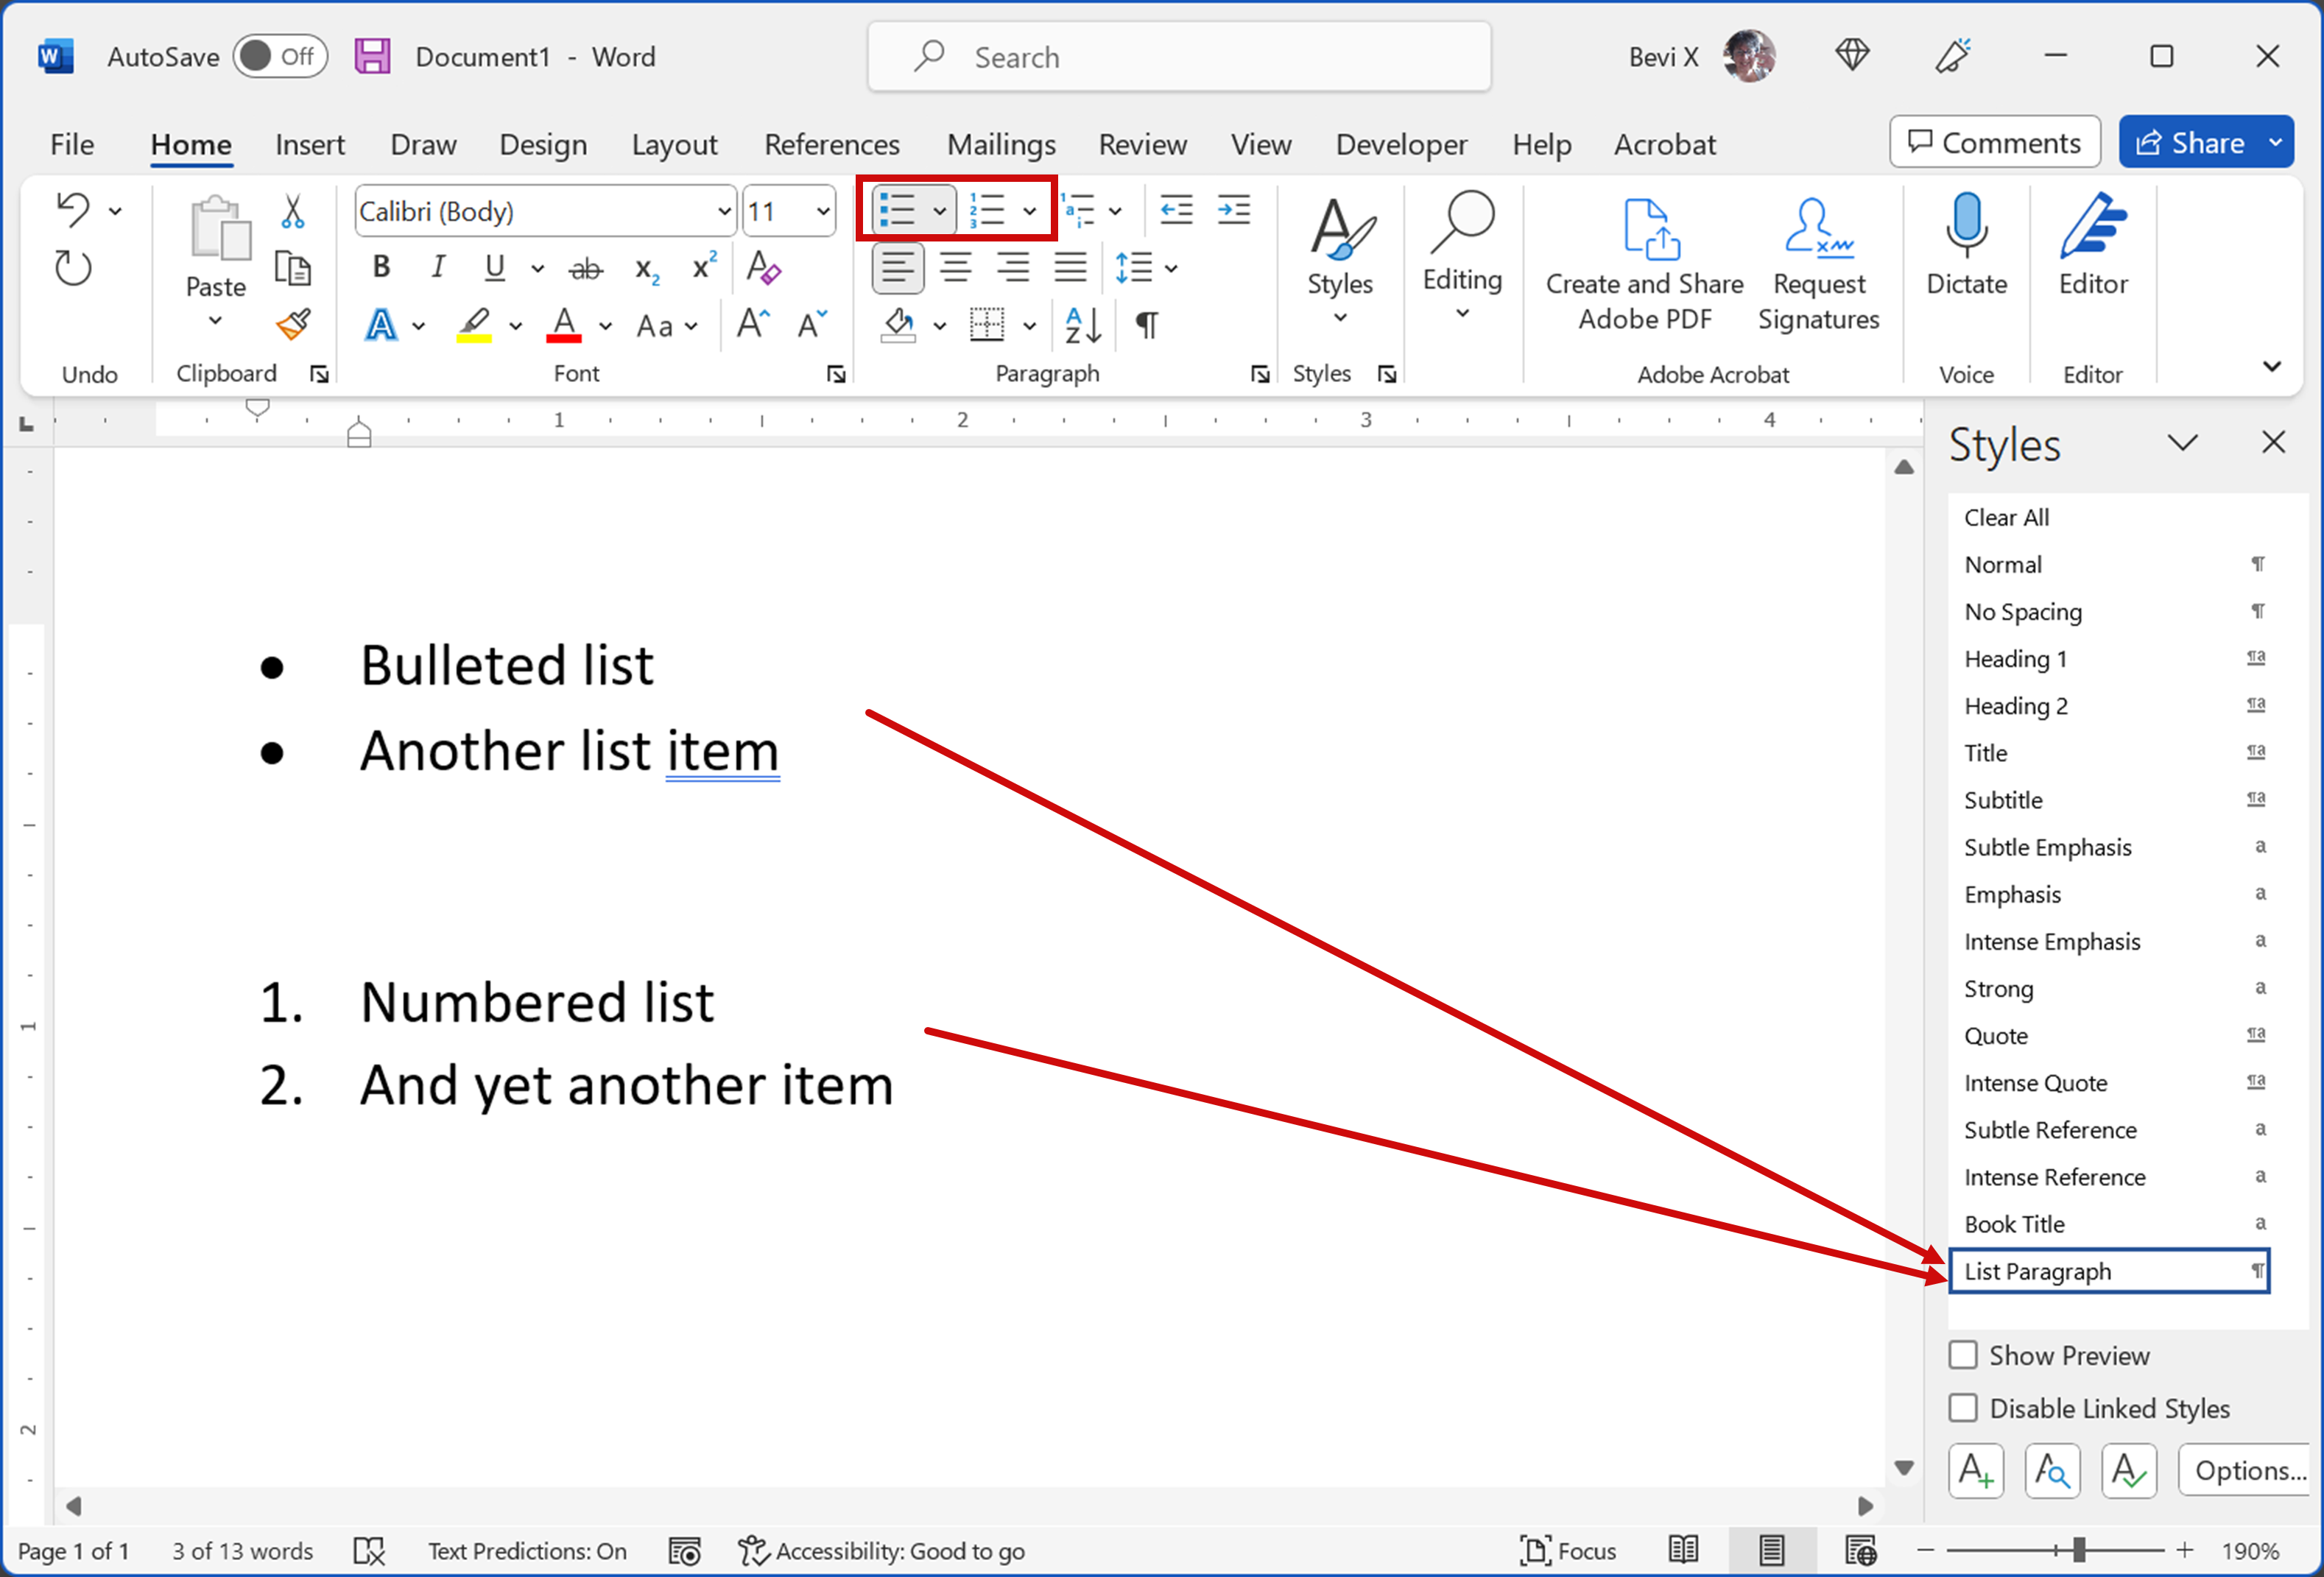
Task: Open the line spacing dropdown
Action: click(x=1170, y=268)
